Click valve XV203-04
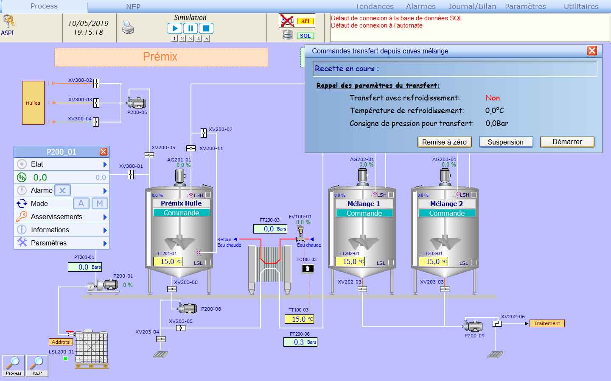The image size is (611, 381). click(x=161, y=339)
